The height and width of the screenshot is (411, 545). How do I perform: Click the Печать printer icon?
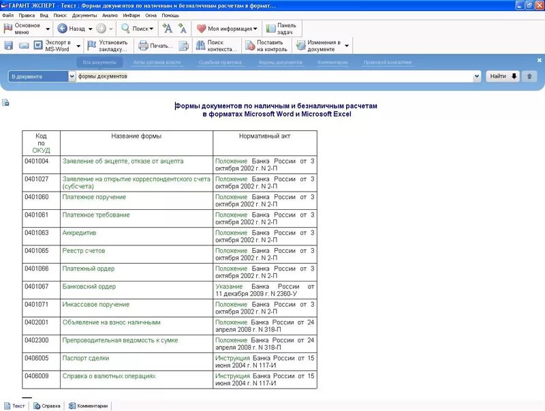143,46
